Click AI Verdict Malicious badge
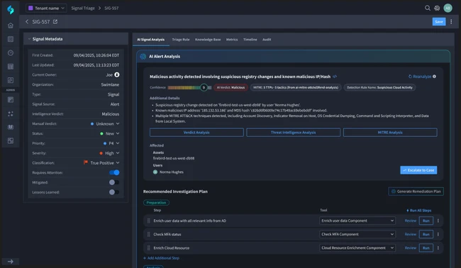The image size is (461, 268). [x=230, y=87]
